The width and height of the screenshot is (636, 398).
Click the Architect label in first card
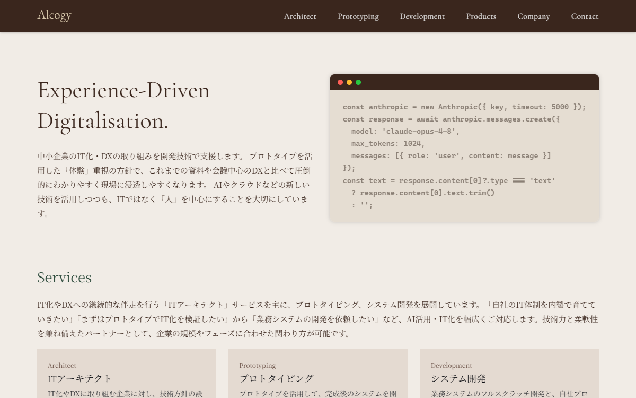pos(62,365)
